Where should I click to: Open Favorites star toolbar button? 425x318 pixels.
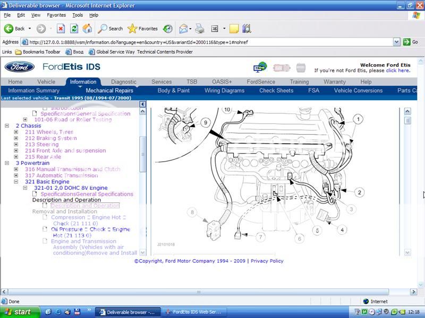coord(142,29)
